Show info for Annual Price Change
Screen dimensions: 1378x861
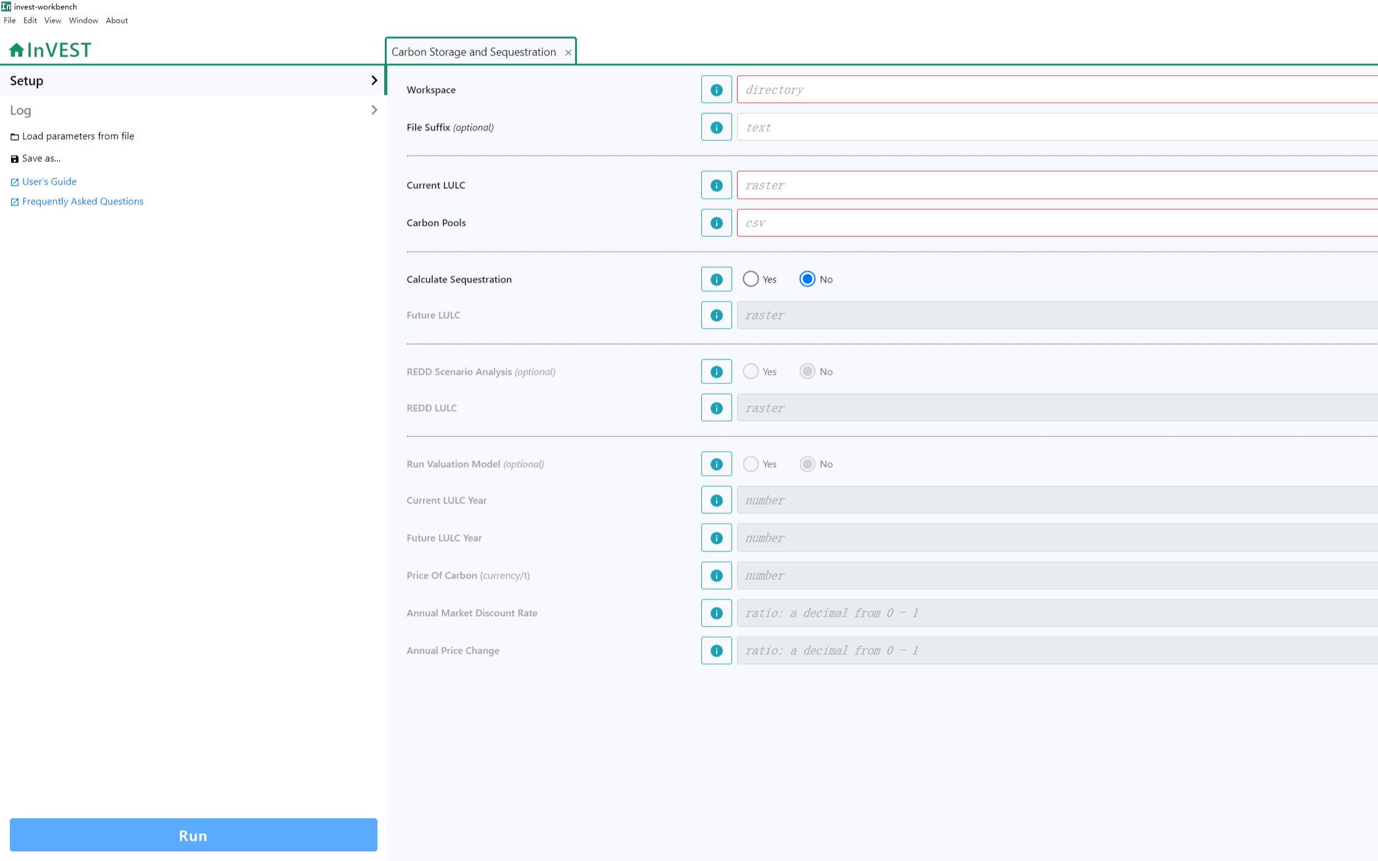tap(716, 651)
